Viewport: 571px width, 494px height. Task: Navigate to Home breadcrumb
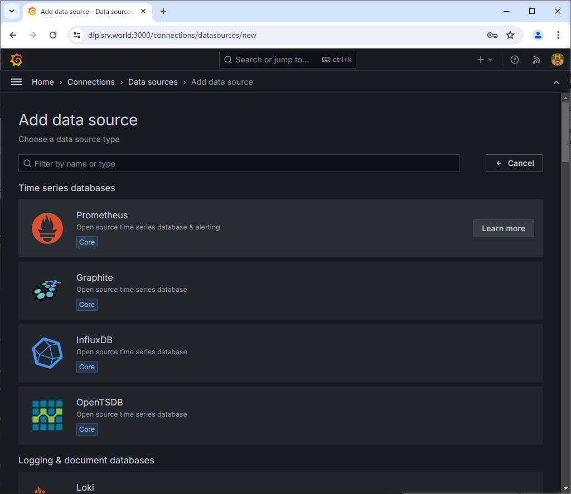pyautogui.click(x=42, y=82)
